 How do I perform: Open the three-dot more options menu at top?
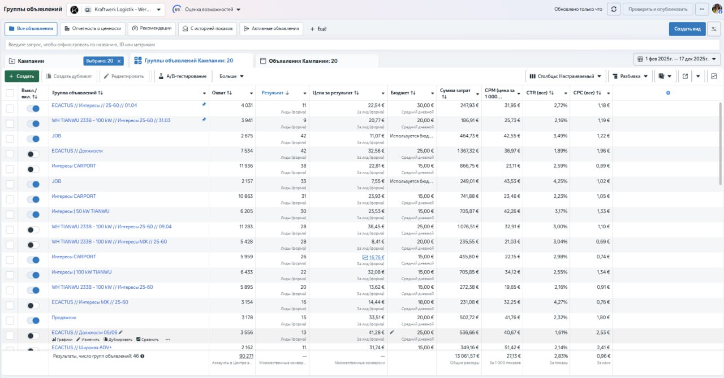(x=703, y=9)
